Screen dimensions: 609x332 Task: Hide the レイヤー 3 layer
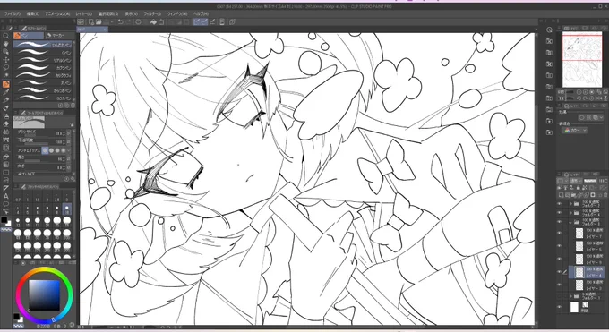tap(560, 285)
